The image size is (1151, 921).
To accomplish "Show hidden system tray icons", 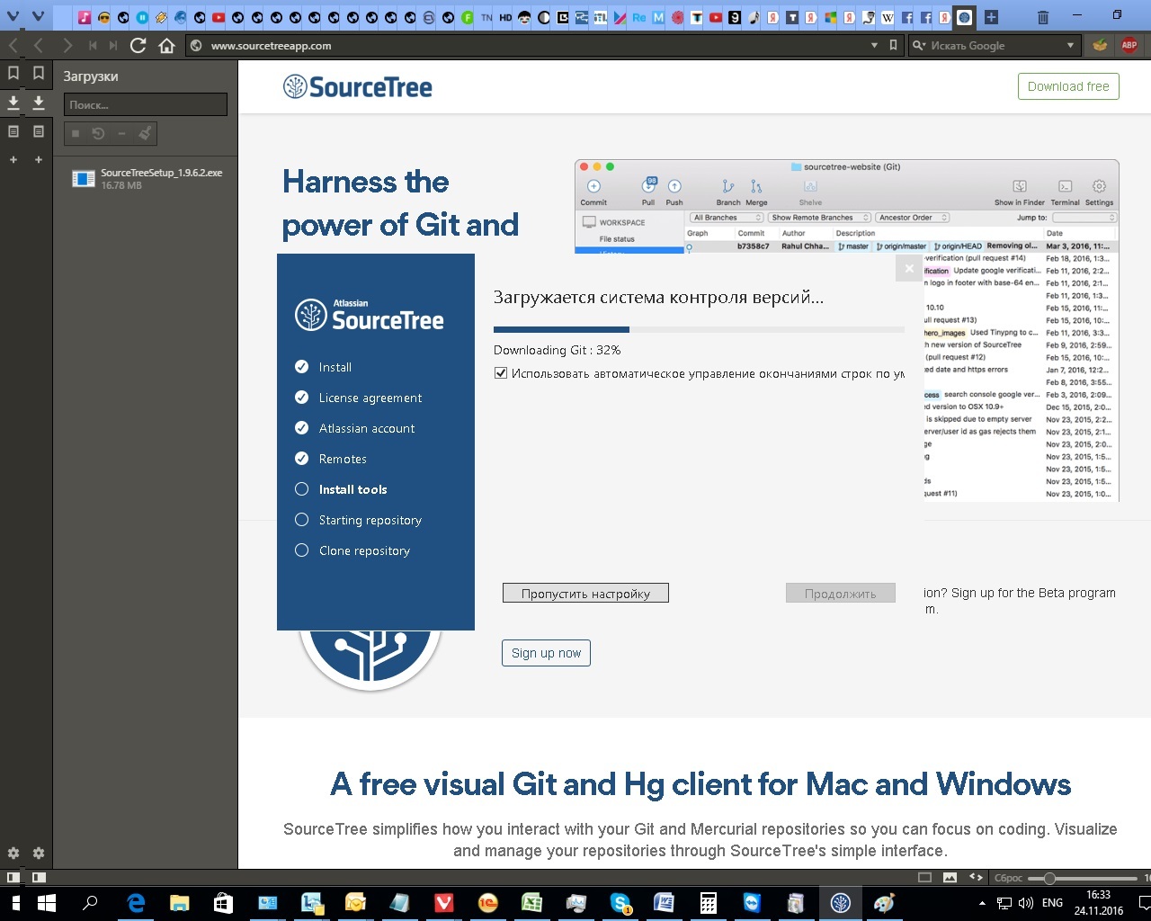I will (982, 903).
